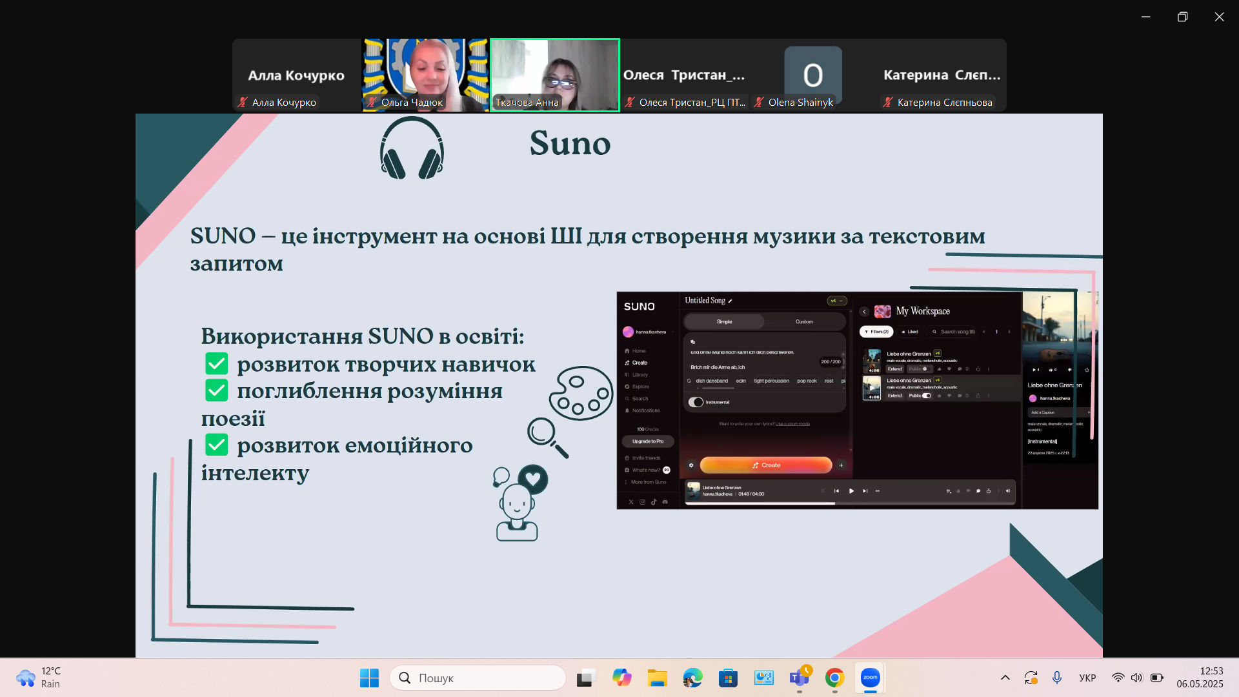Open the Windows Start menu
This screenshot has width=1239, height=697.
tap(369, 678)
